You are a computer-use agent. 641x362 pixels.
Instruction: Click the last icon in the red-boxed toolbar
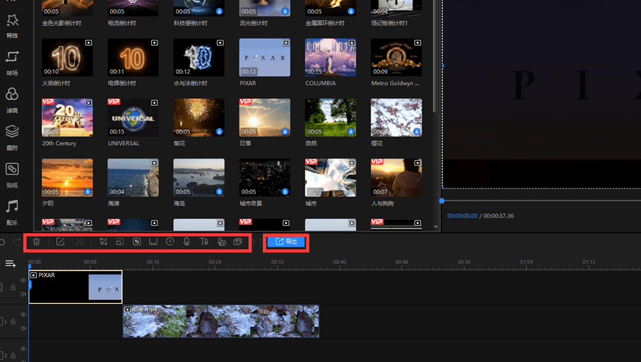click(237, 242)
